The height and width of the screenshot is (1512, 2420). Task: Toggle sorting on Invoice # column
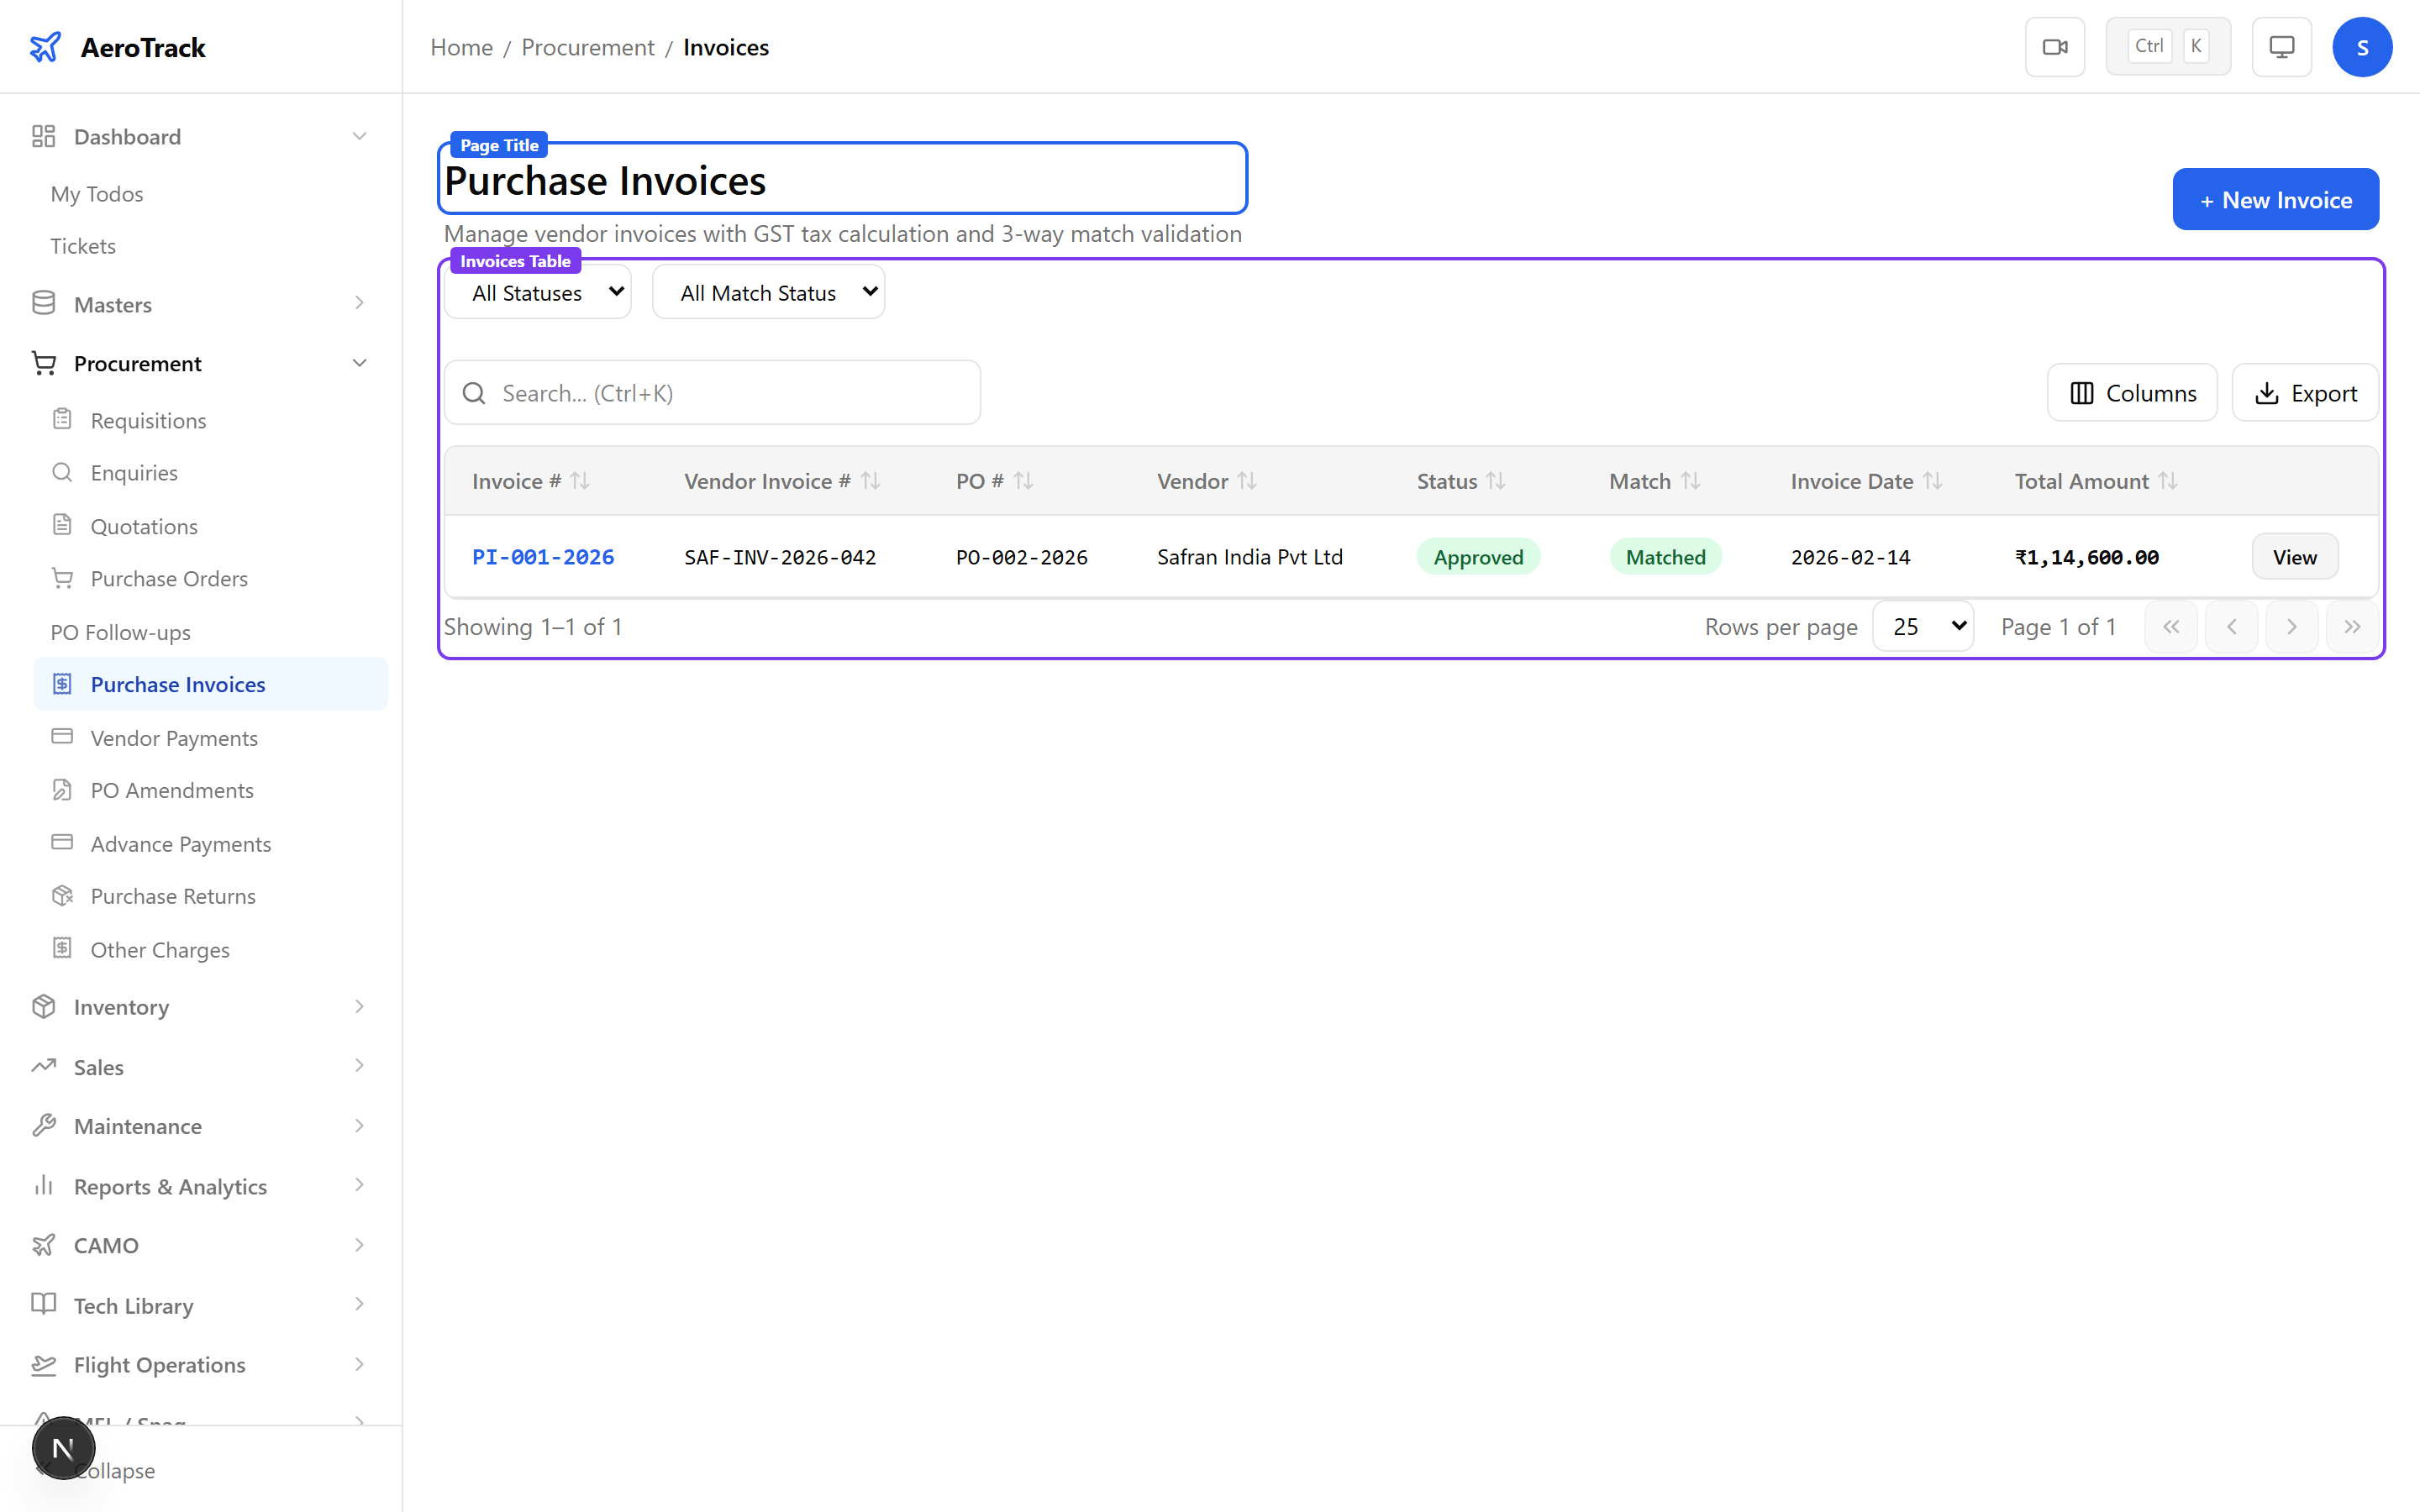coord(581,480)
